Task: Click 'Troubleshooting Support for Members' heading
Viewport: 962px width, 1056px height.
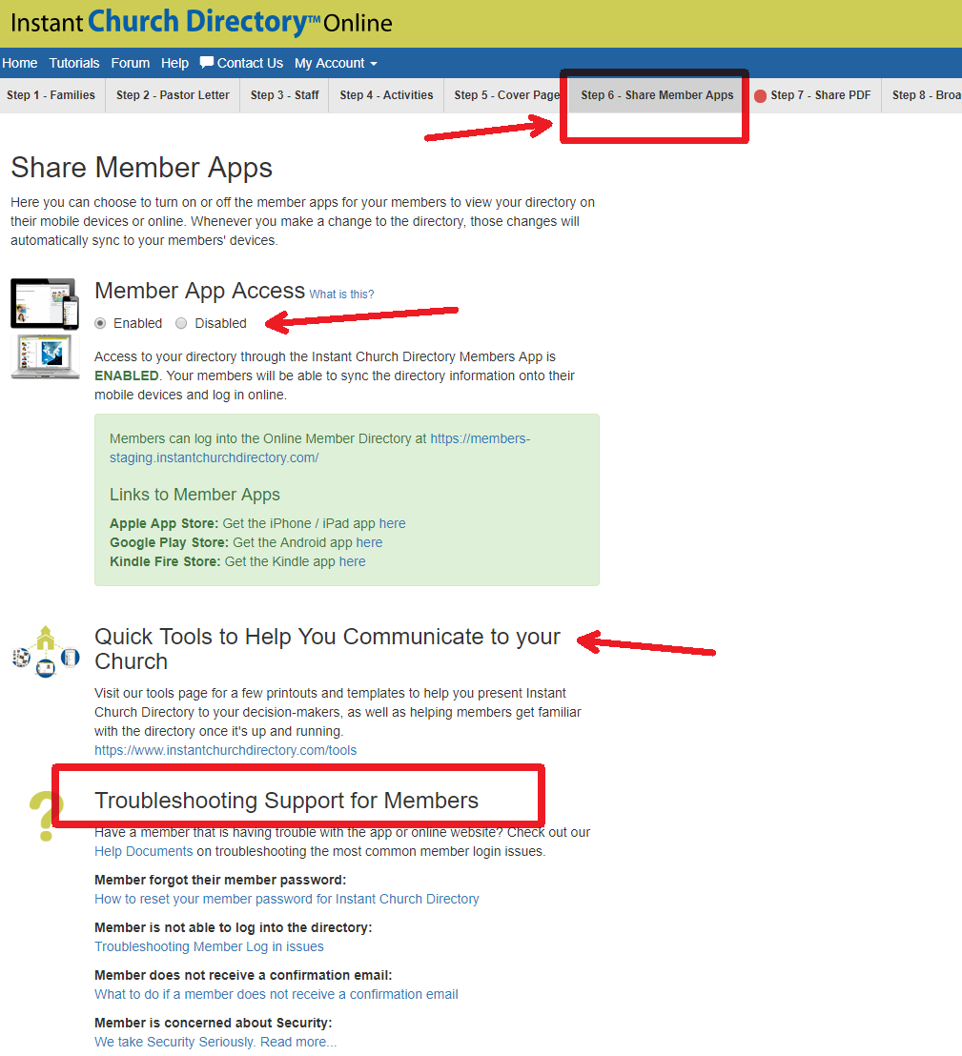Action: (286, 800)
